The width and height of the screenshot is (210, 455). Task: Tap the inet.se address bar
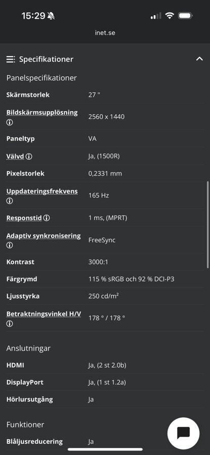point(105,32)
